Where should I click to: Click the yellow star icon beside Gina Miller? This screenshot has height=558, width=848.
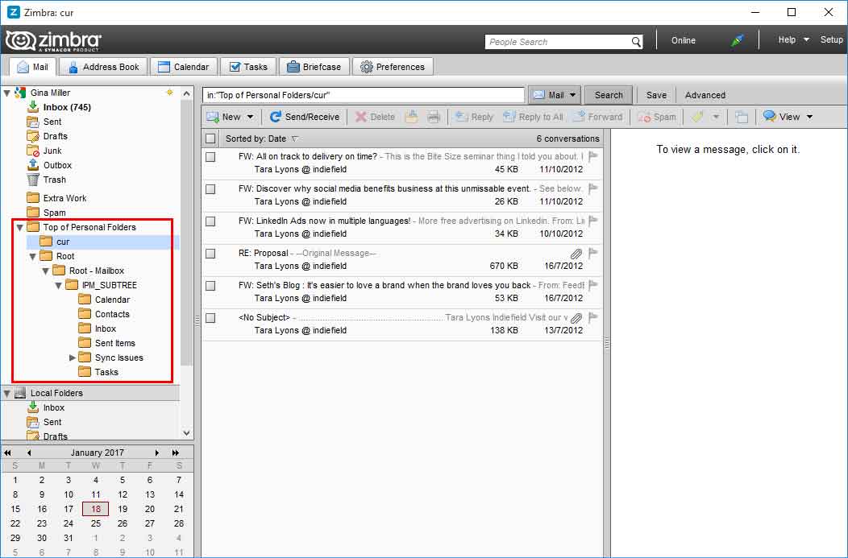coord(169,93)
